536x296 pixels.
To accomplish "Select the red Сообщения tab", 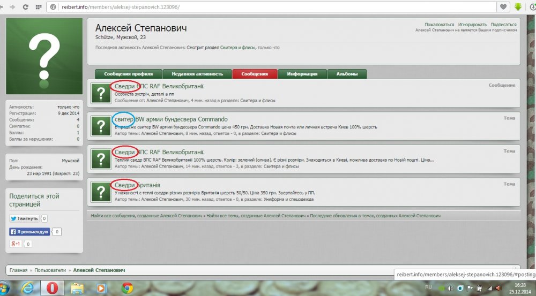I will pos(255,74).
